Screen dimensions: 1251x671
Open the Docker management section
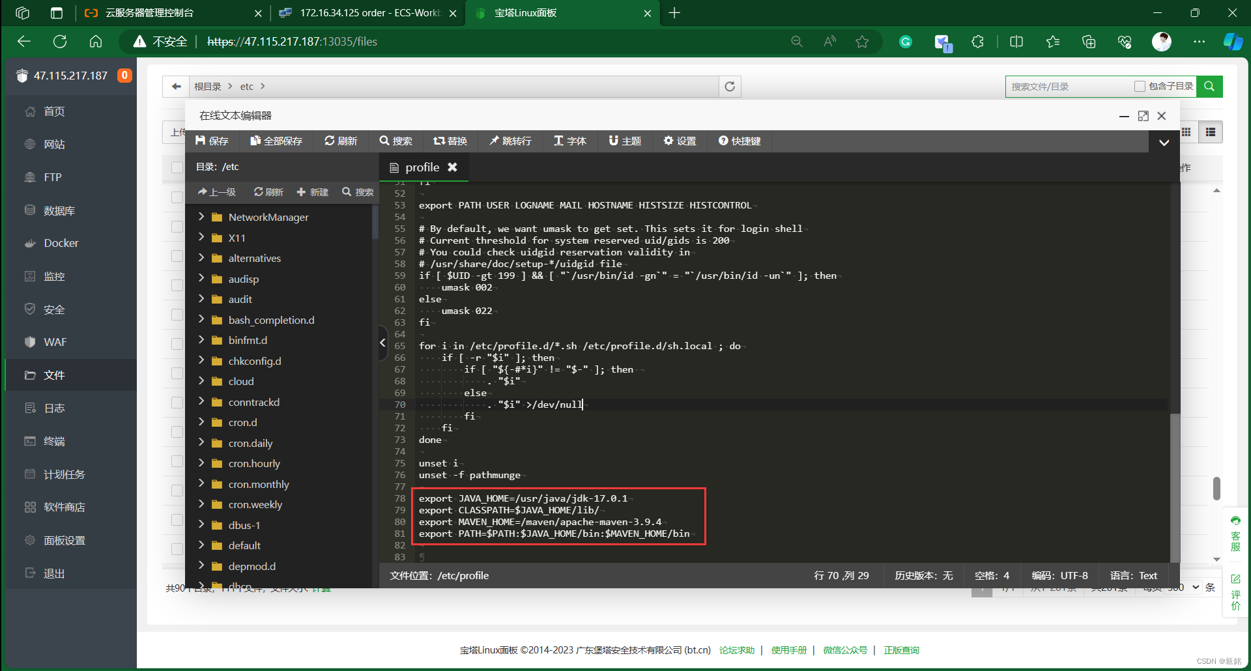click(x=59, y=242)
